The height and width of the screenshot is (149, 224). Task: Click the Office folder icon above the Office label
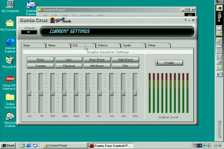pyautogui.click(x=219, y=7)
